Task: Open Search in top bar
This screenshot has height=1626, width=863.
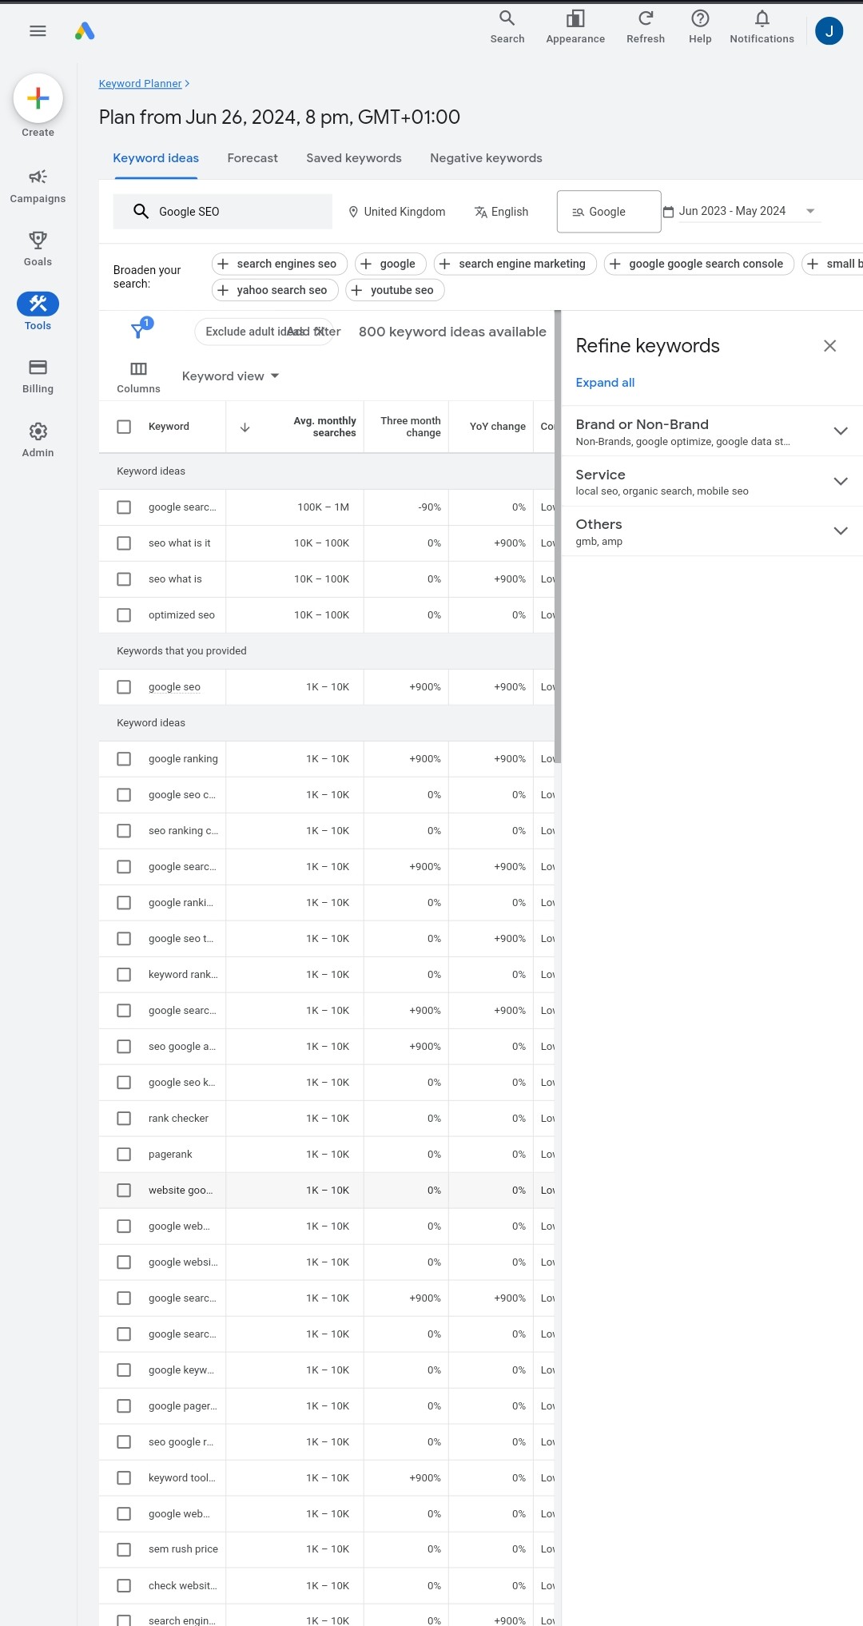Action: (x=507, y=27)
